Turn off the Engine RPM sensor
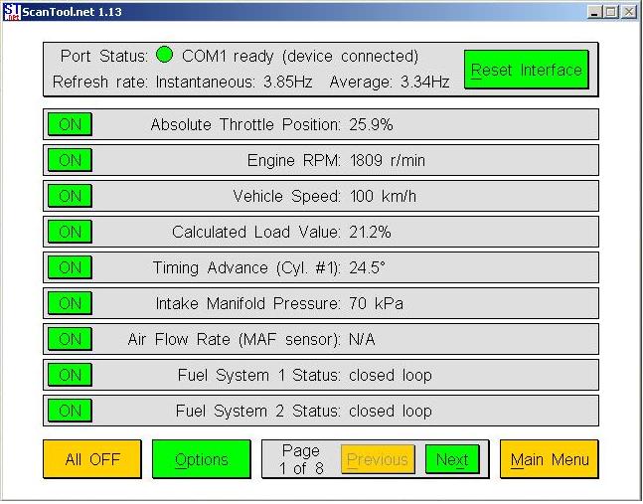Screen dimensions: 643x504 (70, 160)
